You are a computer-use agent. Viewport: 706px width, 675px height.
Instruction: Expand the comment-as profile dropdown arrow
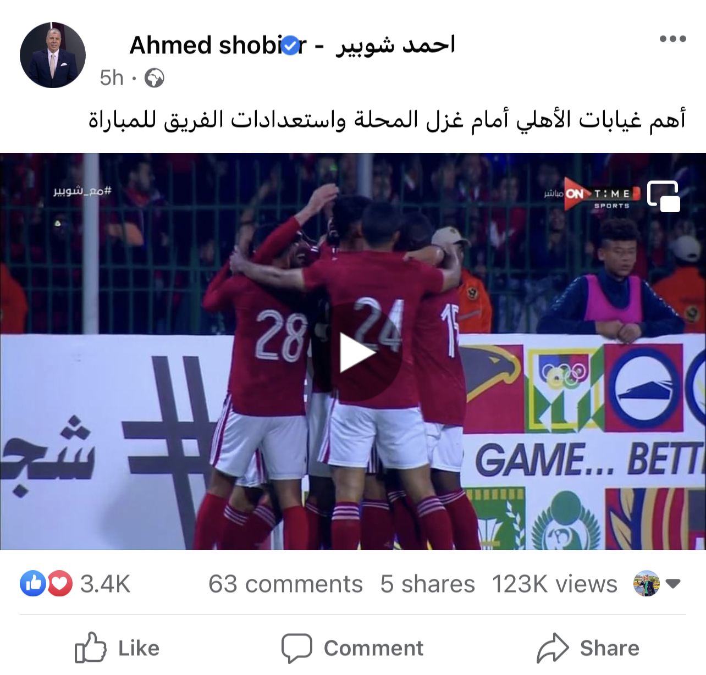674,584
